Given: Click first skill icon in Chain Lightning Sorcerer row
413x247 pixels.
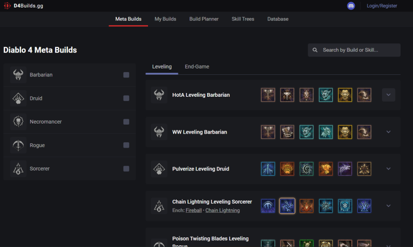Looking at the screenshot, I should [x=268, y=206].
